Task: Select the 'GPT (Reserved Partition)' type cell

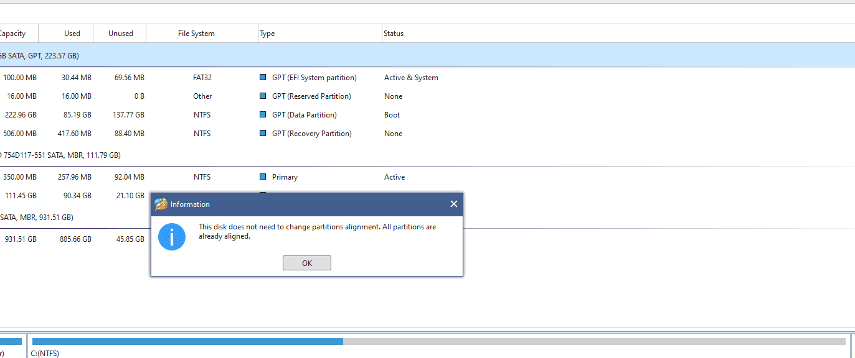Action: coord(311,96)
